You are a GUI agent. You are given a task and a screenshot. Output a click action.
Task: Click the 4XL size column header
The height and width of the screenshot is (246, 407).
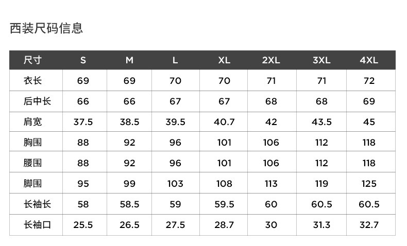[369, 60]
